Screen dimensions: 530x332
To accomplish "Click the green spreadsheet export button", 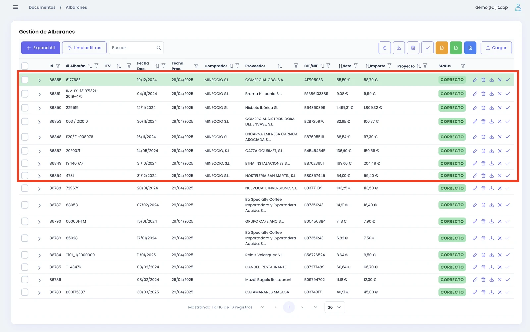I will point(456,48).
